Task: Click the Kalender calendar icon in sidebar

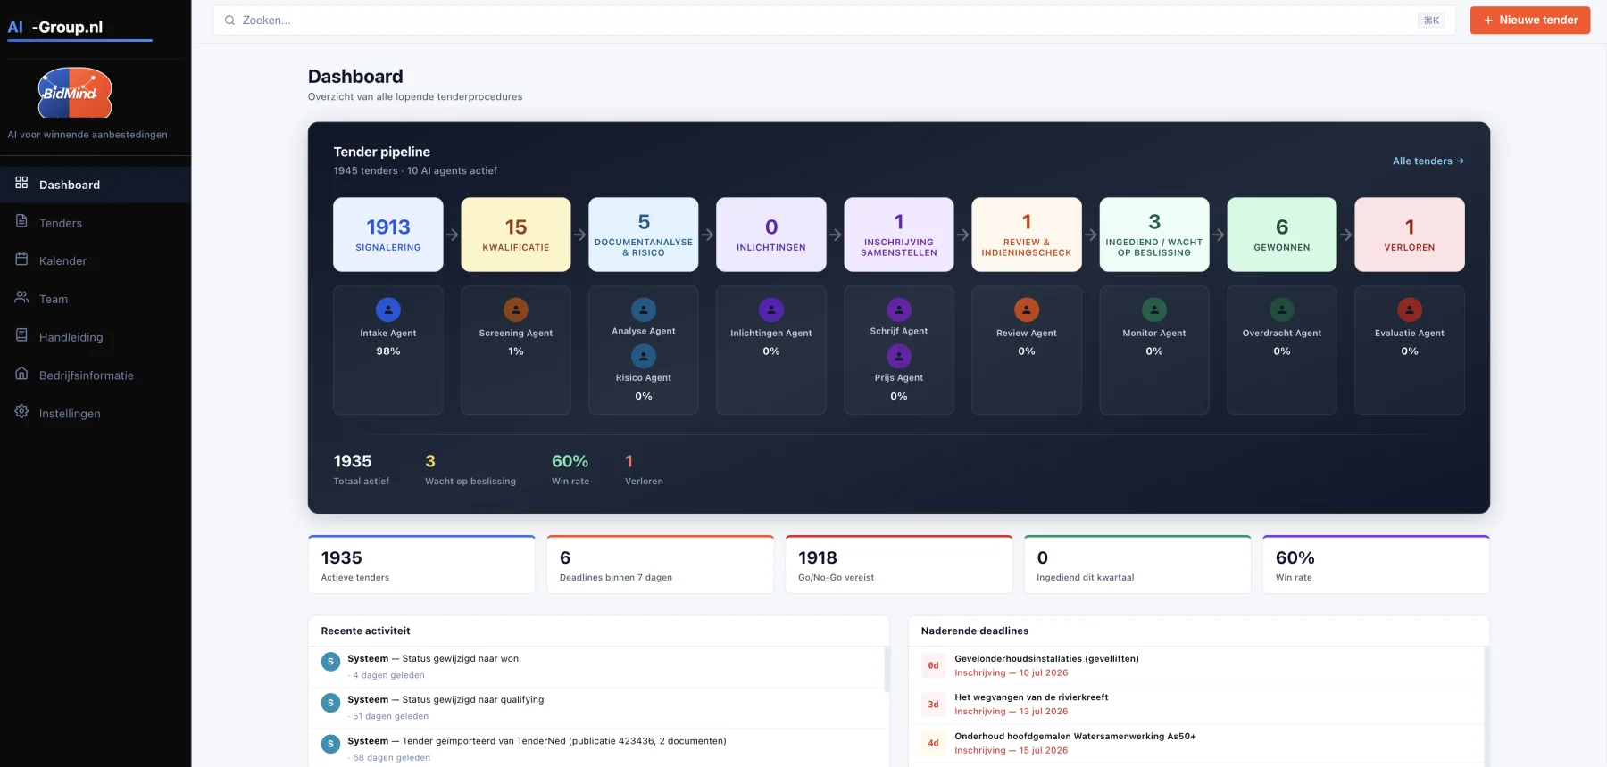Action: point(21,259)
